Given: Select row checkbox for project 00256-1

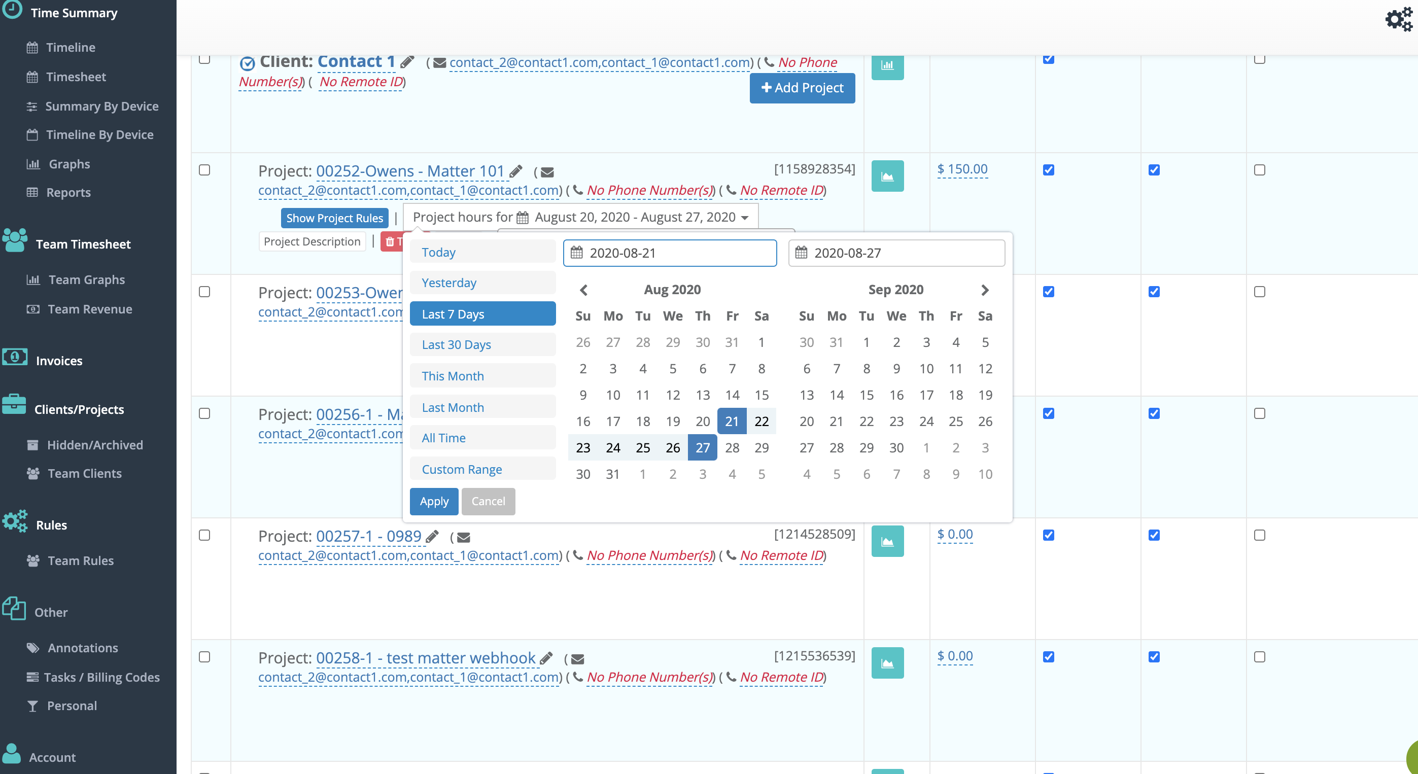Looking at the screenshot, I should coord(204,413).
